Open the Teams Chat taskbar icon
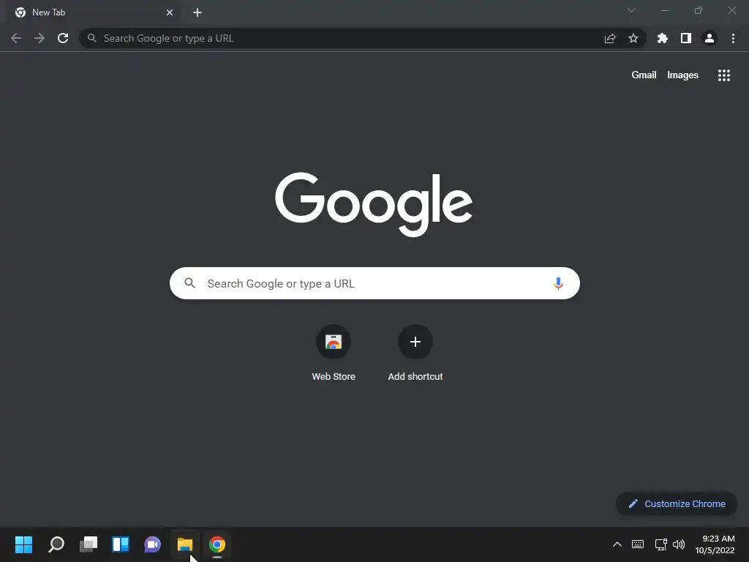The width and height of the screenshot is (749, 562). point(152,544)
